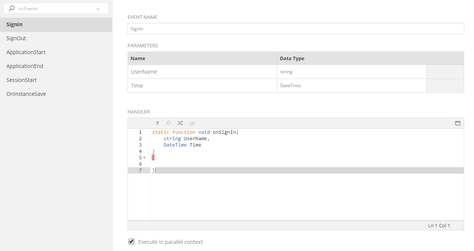Open the in:Events search dropdown arrow

click(x=98, y=9)
